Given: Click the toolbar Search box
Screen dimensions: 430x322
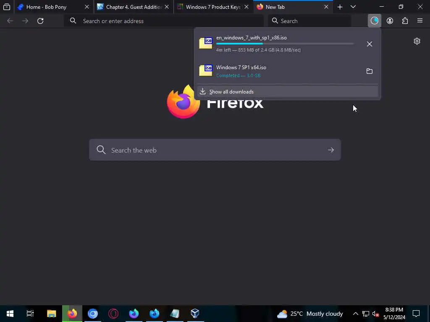Looking at the screenshot, I should [x=309, y=21].
